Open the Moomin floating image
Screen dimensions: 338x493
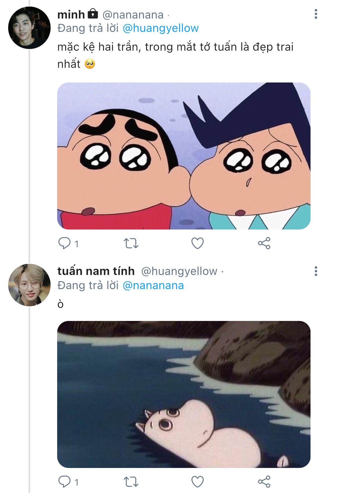pos(184,394)
